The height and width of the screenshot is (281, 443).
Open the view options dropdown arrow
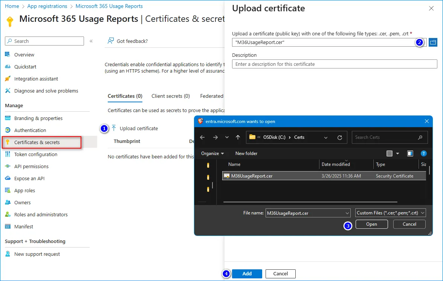click(397, 153)
